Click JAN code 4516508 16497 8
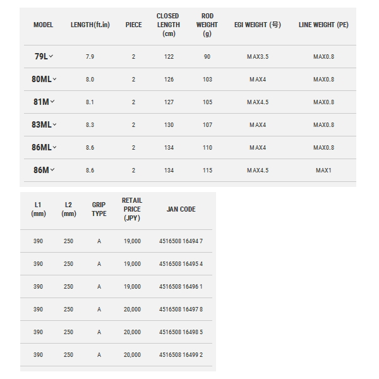Viewport: 379px width, 379px height. pos(181,309)
